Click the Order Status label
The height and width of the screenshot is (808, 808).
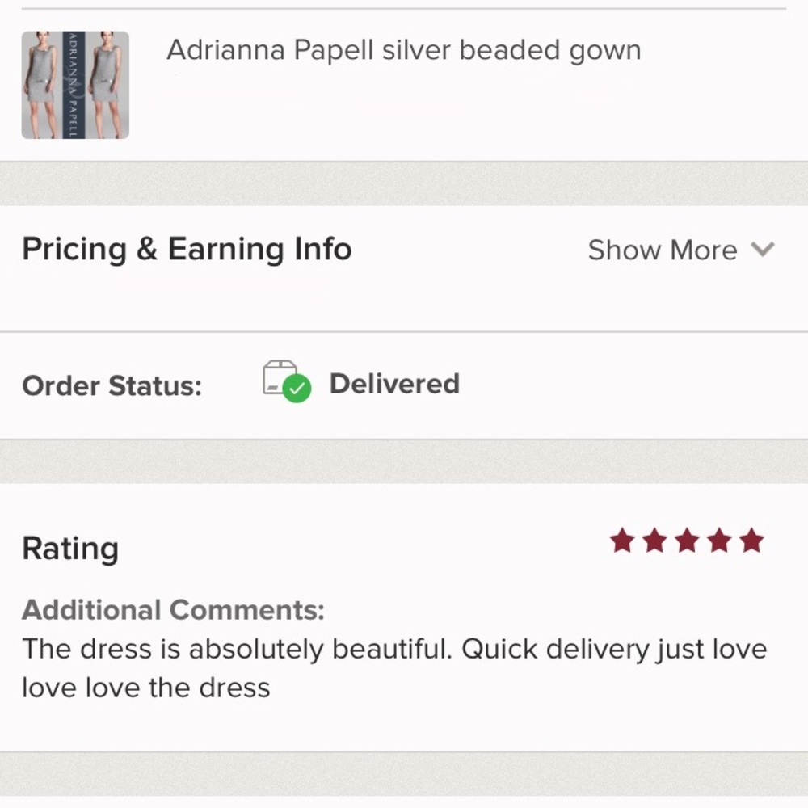coord(112,385)
